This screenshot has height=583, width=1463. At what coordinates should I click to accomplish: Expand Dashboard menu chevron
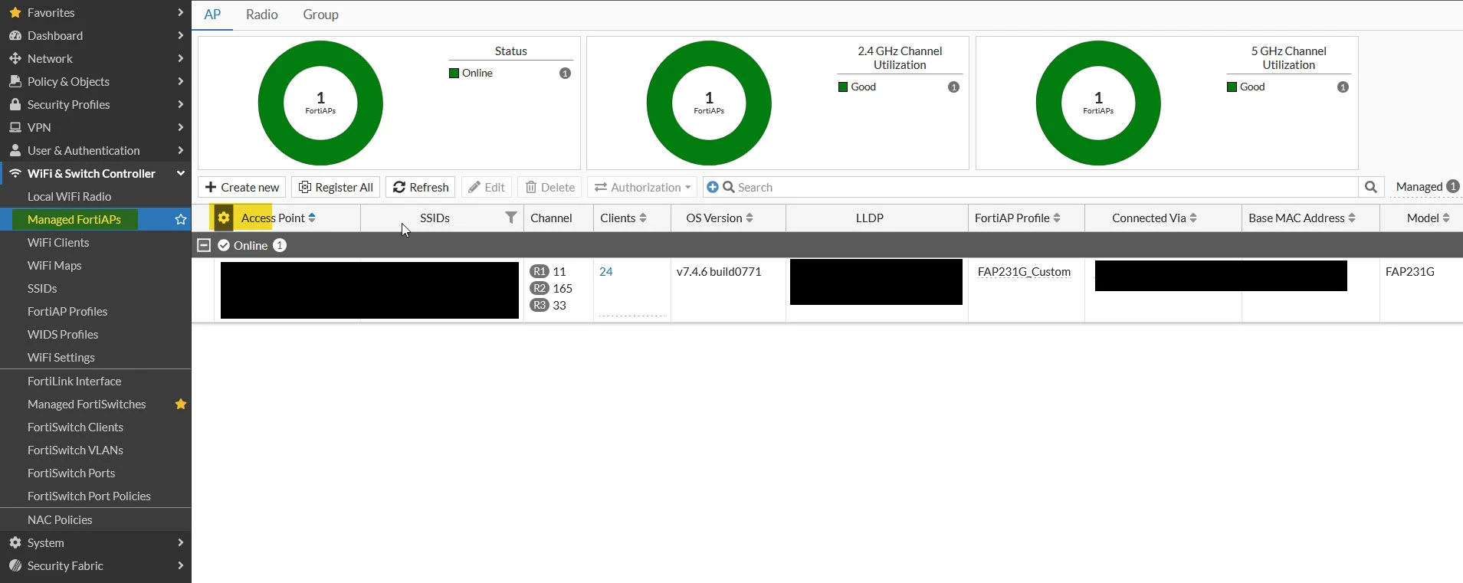[x=180, y=35]
